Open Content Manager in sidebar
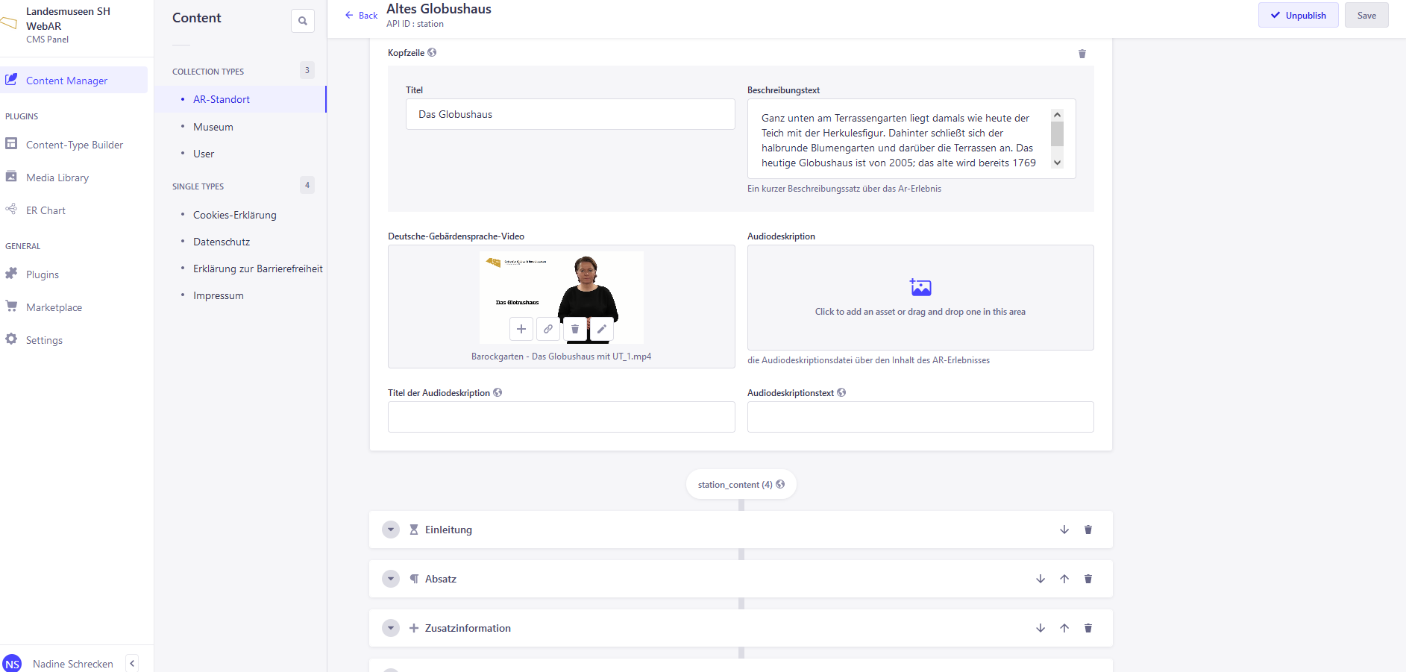 [x=74, y=80]
